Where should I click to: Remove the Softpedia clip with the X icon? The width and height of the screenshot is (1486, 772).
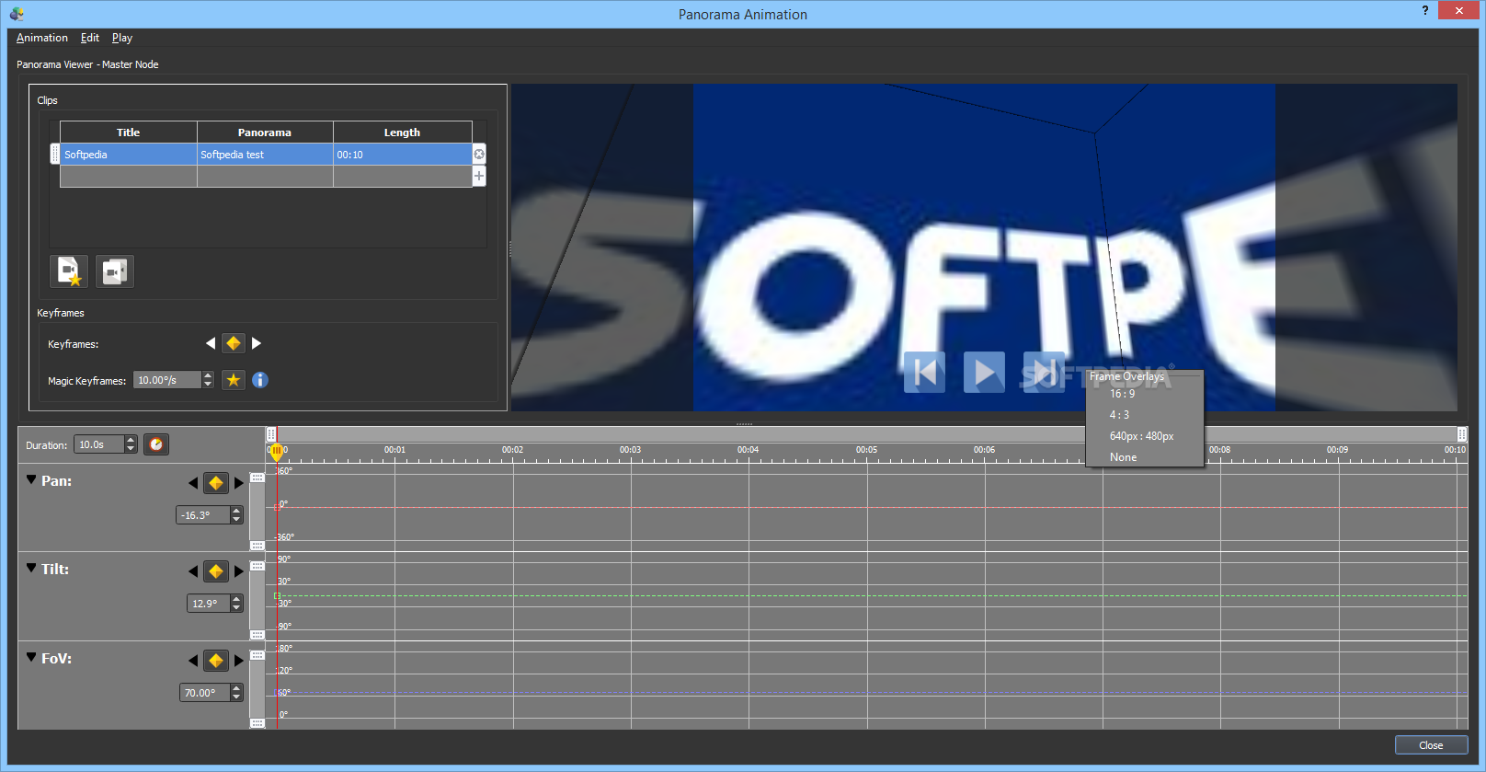tap(479, 154)
